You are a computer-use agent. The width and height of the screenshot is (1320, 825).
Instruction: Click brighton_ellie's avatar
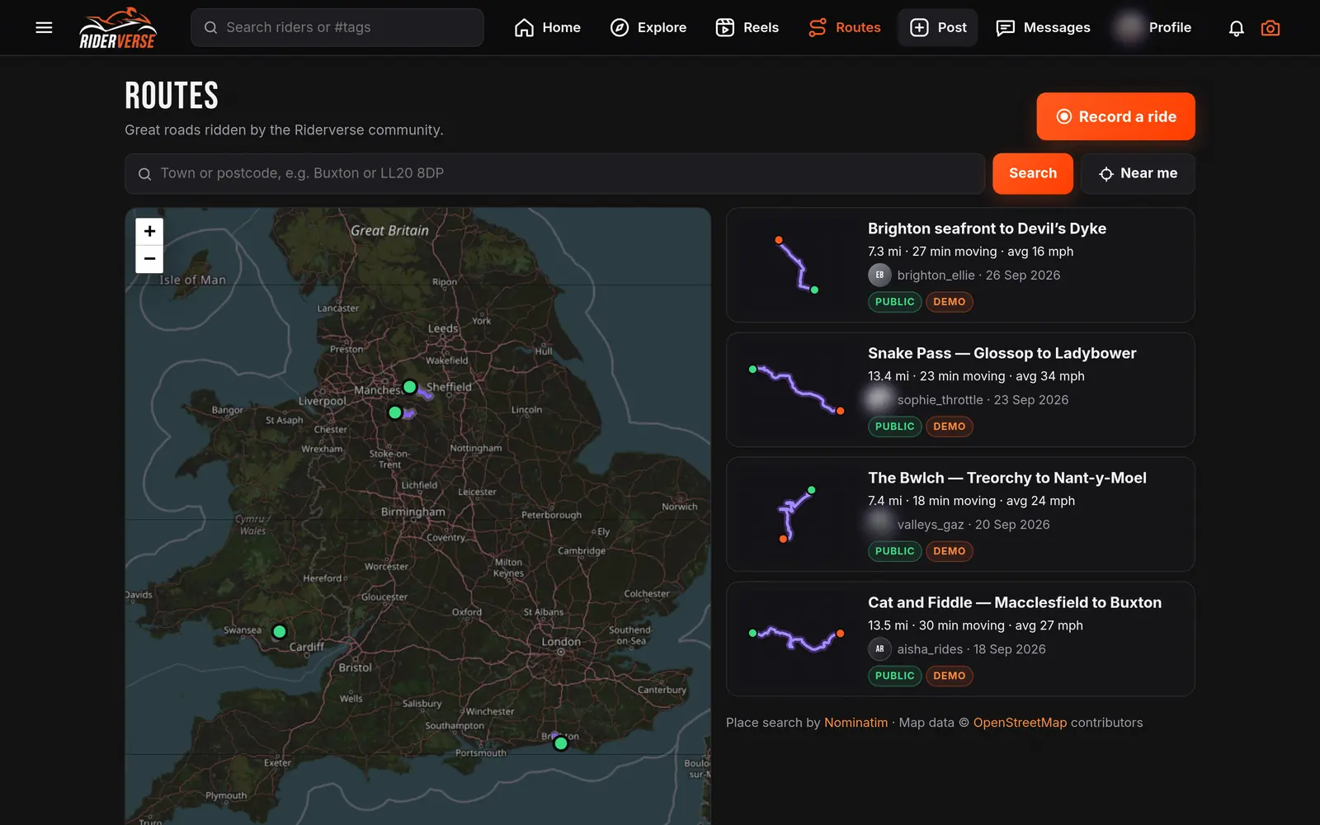pos(879,275)
